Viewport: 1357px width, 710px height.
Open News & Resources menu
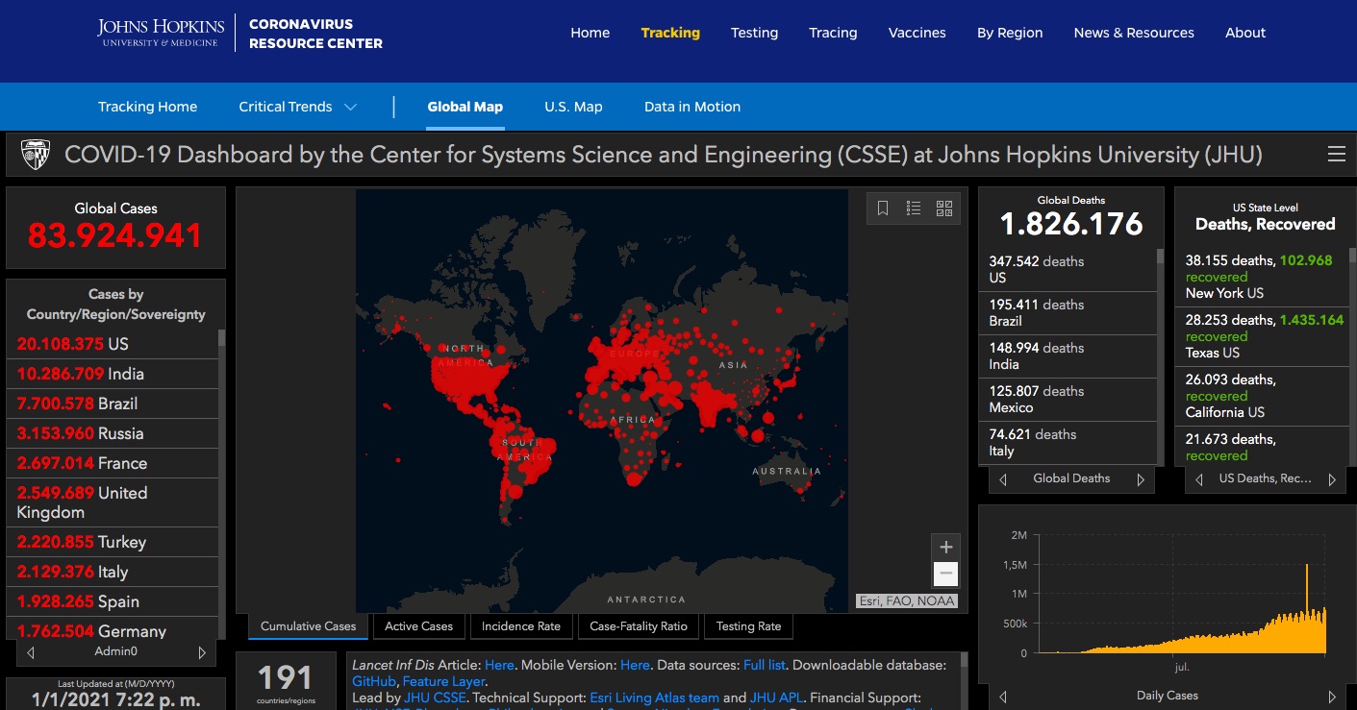pyautogui.click(x=1134, y=33)
